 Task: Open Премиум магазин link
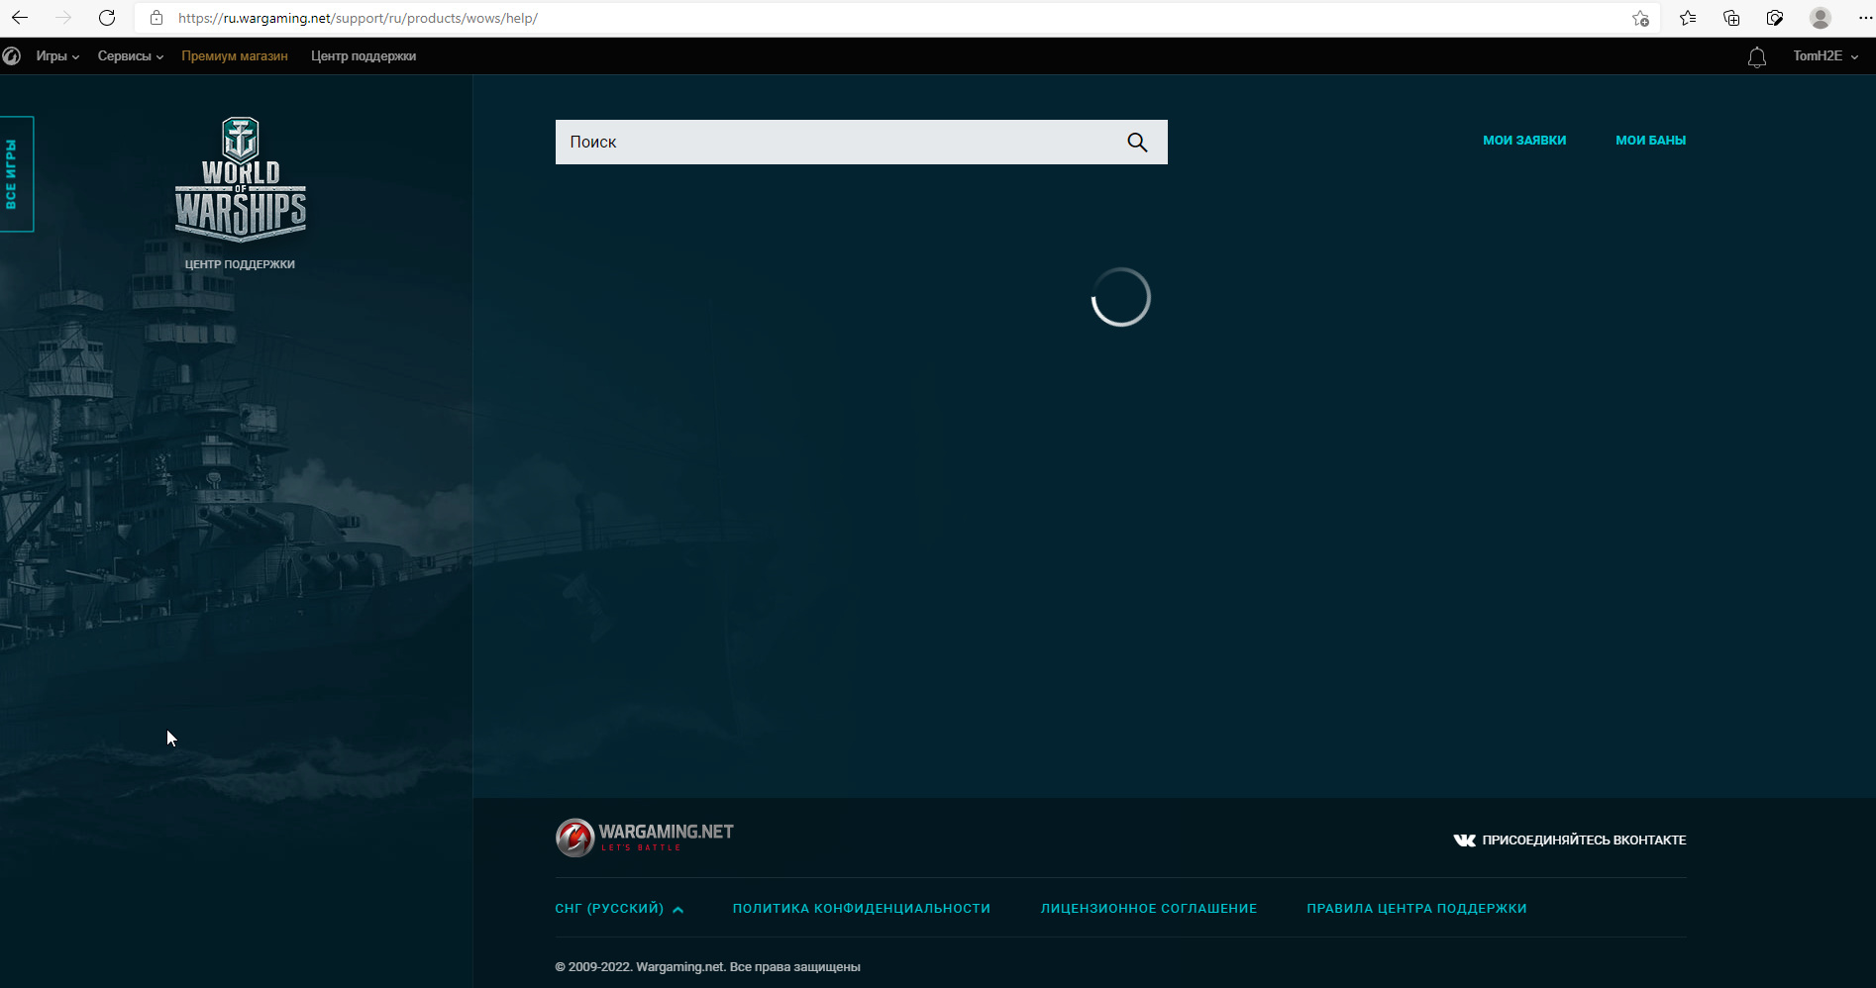click(x=235, y=56)
